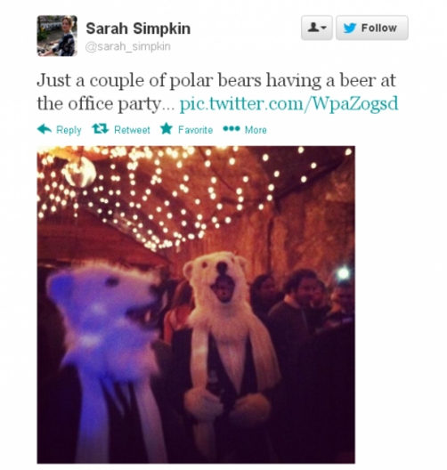The height and width of the screenshot is (470, 447).
Task: Follow Sarah Simpkin
Action: 371,28
